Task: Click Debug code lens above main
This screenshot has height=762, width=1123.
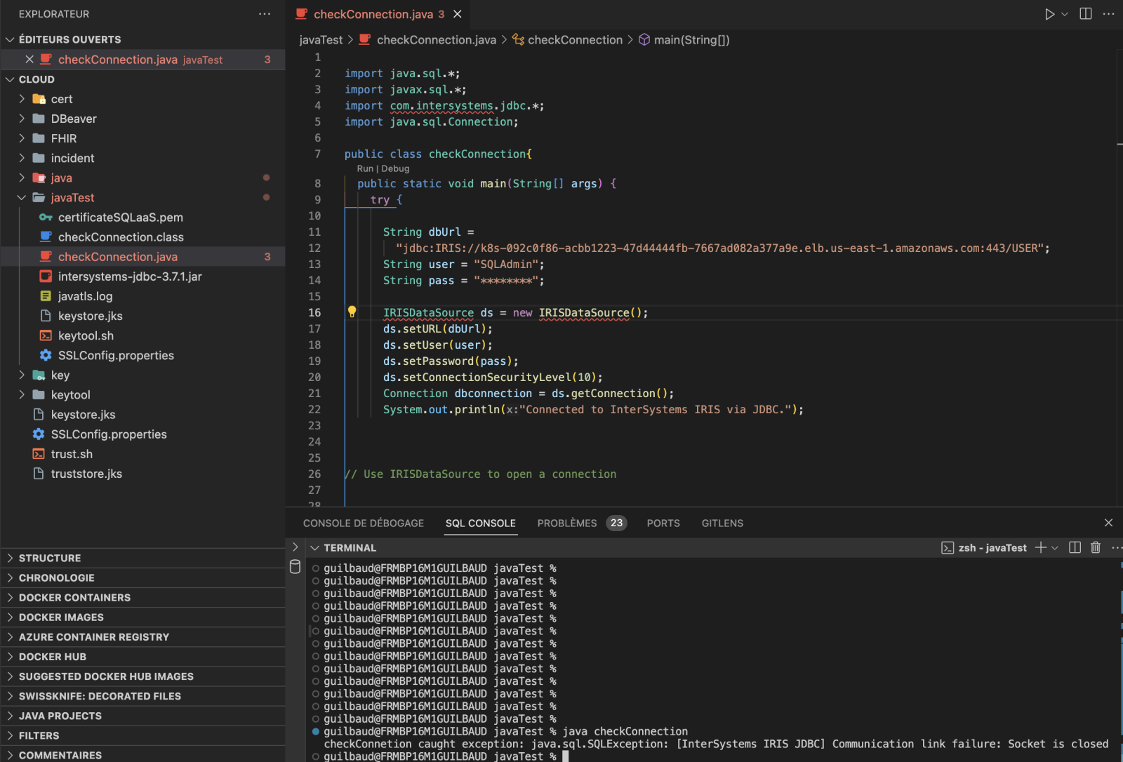Action: click(395, 168)
